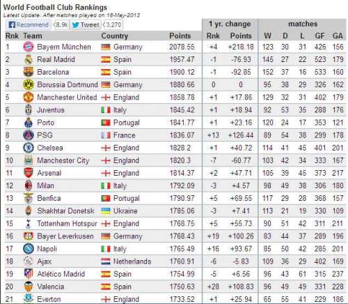Click the Chelsea club crest

(29, 148)
